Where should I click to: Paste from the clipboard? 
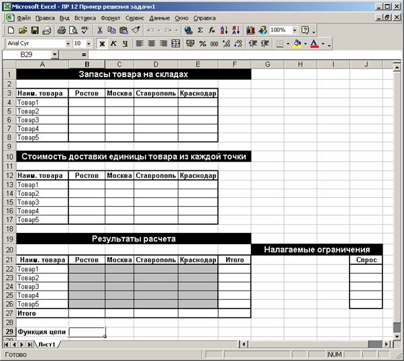[x=123, y=30]
